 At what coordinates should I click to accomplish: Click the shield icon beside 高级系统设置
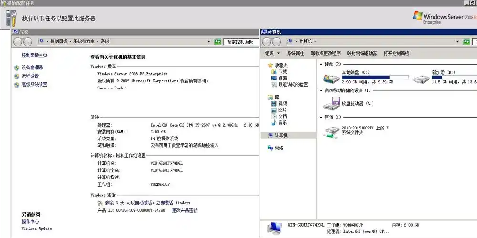tap(17, 85)
